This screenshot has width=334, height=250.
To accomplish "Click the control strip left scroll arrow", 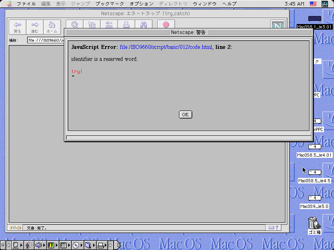I will 8,245.
